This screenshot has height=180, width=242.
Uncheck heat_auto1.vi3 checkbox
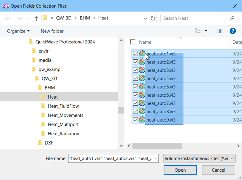click(135, 54)
